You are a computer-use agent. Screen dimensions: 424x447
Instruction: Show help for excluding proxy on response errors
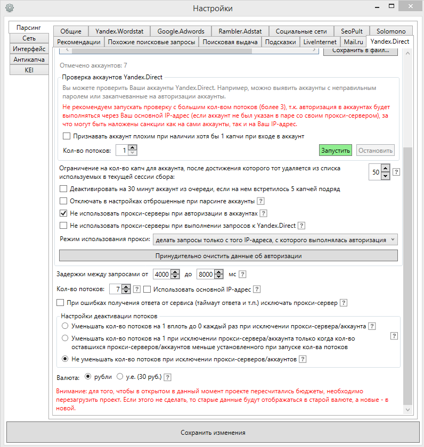[344, 303]
